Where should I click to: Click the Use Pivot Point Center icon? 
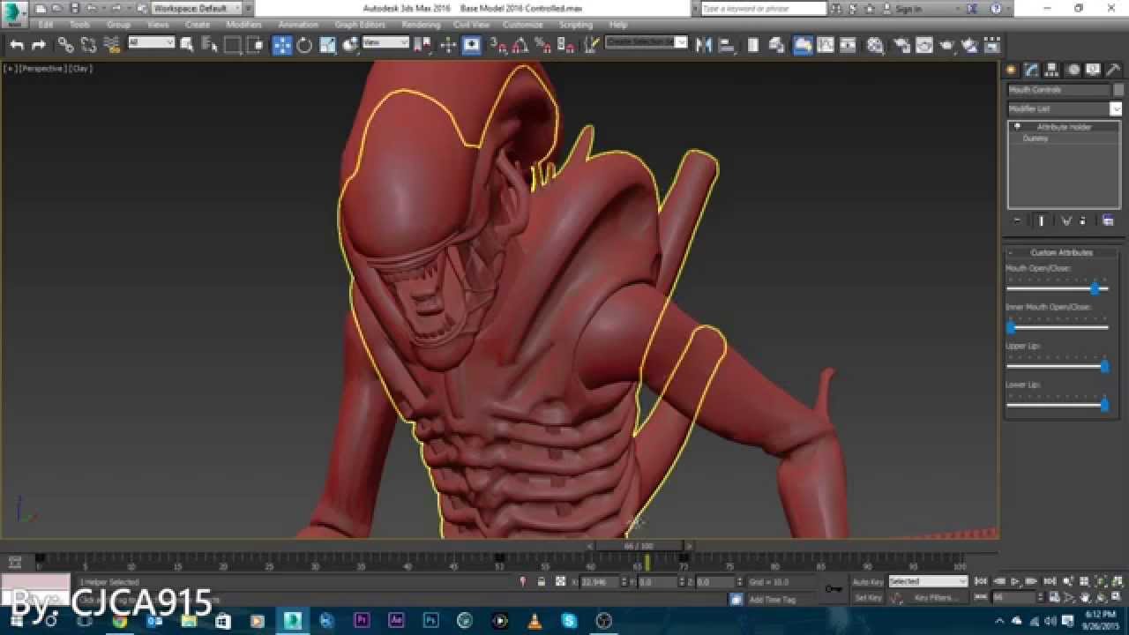pyautogui.click(x=424, y=45)
